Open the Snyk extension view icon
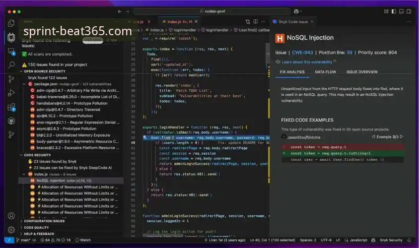The width and height of the screenshot is (420, 248). [11, 38]
